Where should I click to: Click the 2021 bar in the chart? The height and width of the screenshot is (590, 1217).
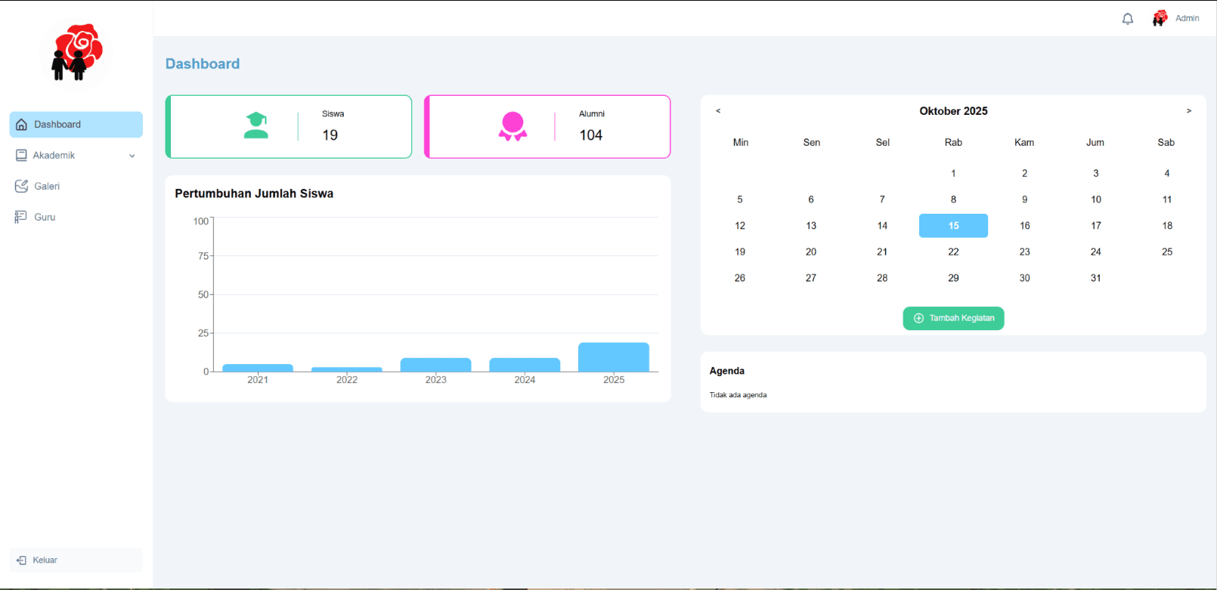click(x=258, y=368)
